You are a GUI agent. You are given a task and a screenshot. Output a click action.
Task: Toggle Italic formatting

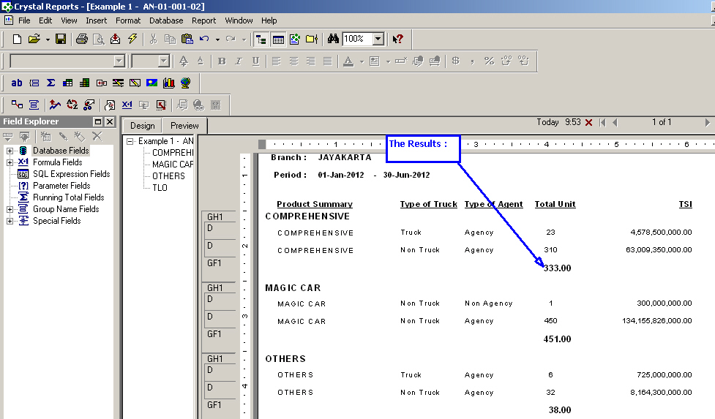click(x=239, y=61)
